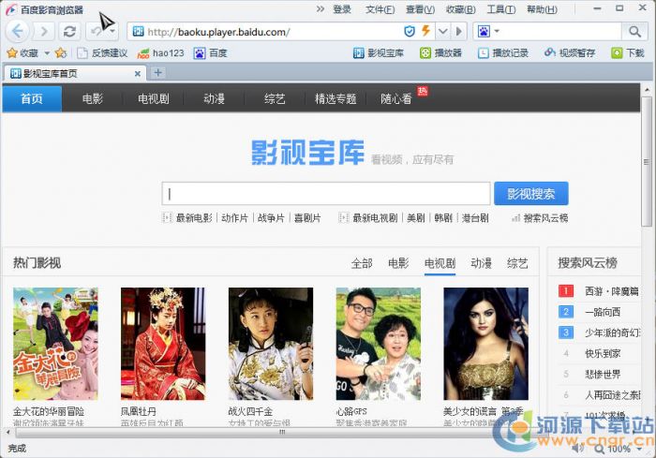Image resolution: width=656 pixels, height=458 pixels.
Task: Reload the page with the refresh icon
Action: (x=69, y=31)
